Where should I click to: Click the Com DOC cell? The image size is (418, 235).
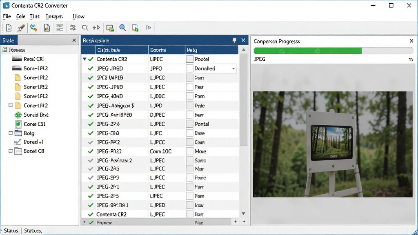click(x=160, y=151)
